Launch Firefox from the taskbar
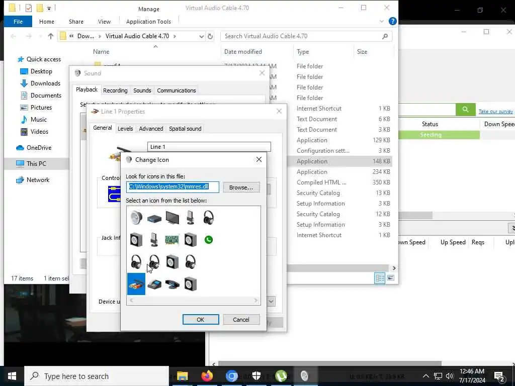Viewport: 515px width, 386px height. (x=207, y=376)
